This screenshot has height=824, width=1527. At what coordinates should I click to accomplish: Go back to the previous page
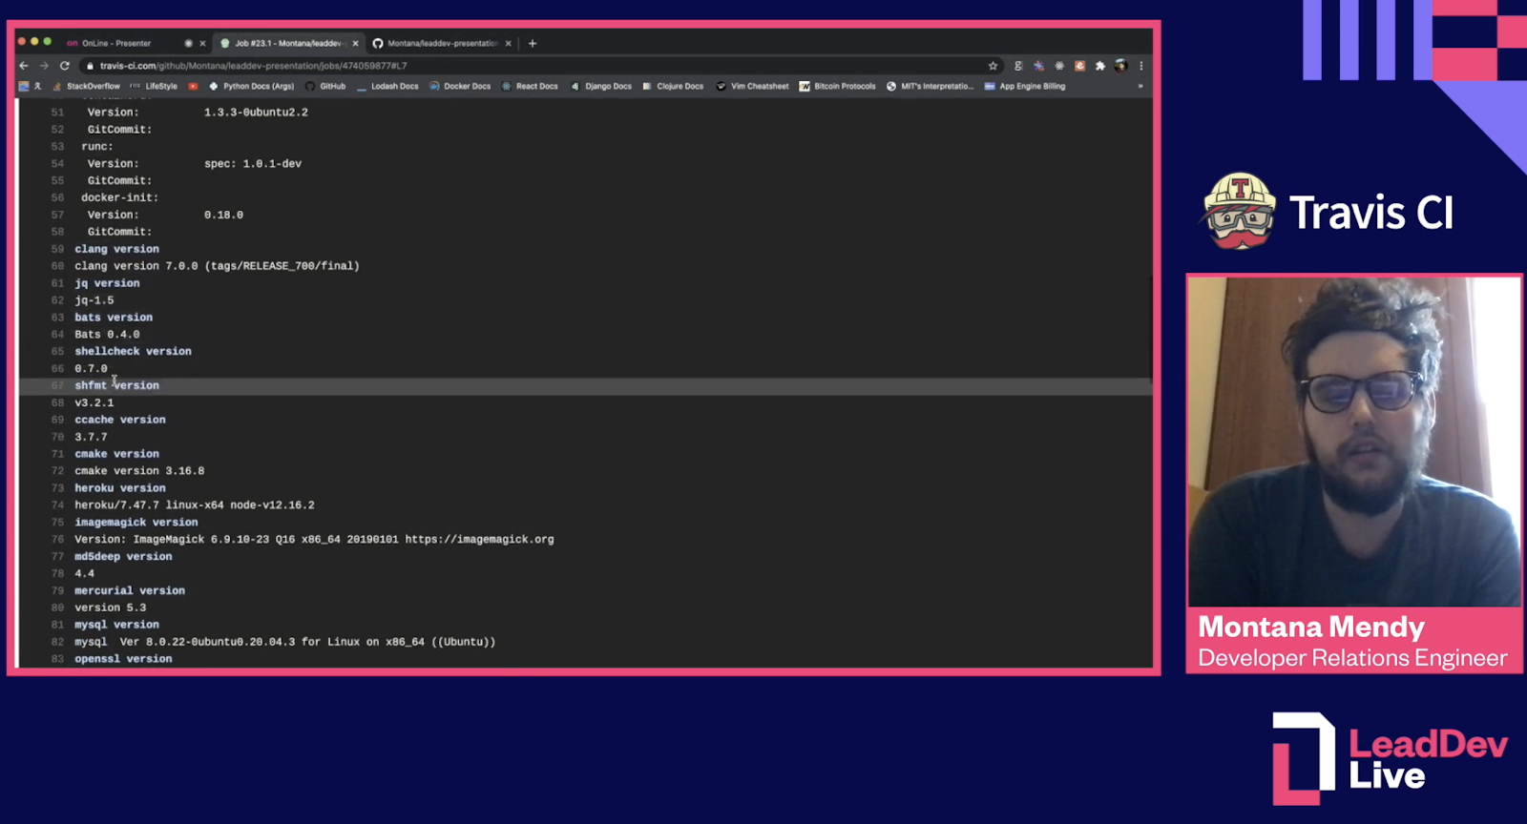[24, 66]
